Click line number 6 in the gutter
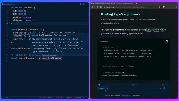This screenshot has width=179, height=101. 7,23
